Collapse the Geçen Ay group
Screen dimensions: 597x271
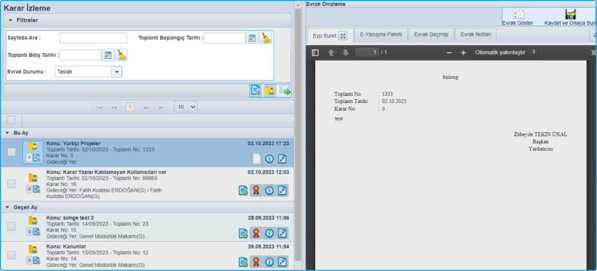8,207
